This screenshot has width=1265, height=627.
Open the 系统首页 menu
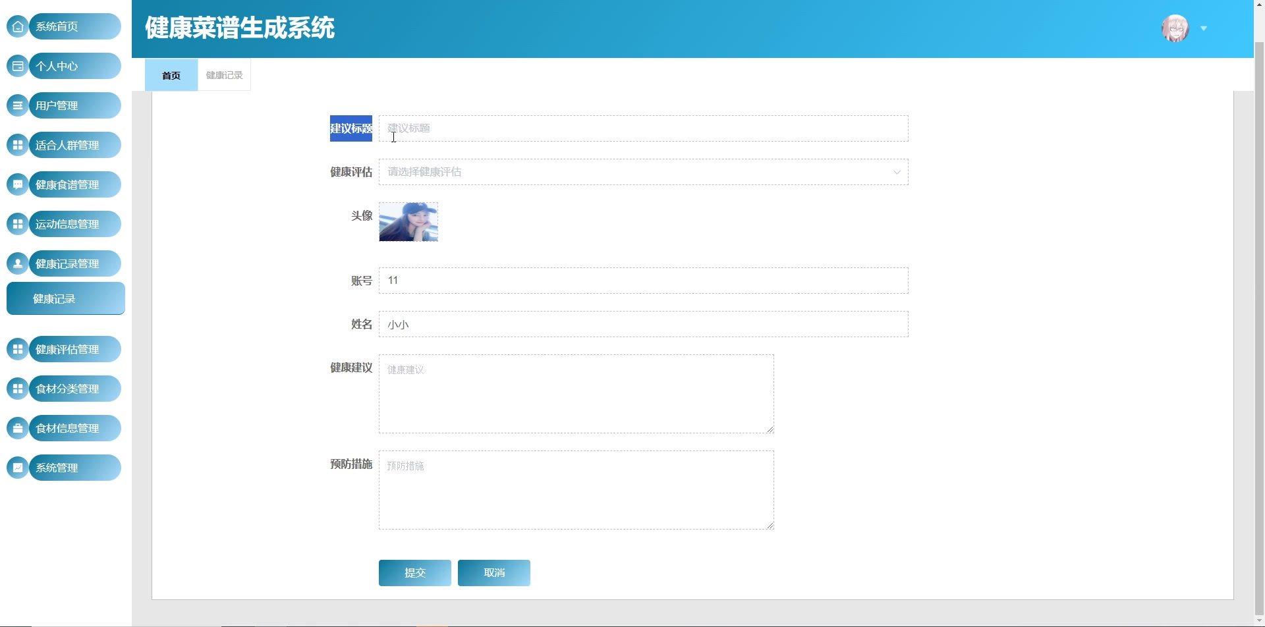(x=75, y=26)
